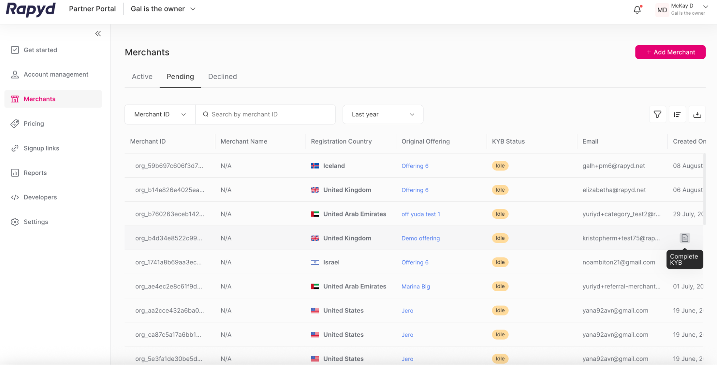Open the Marina Big offering link
This screenshot has height=365, width=717.
pos(415,287)
